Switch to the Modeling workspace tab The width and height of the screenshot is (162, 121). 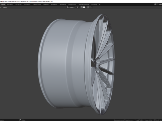[10, 5]
